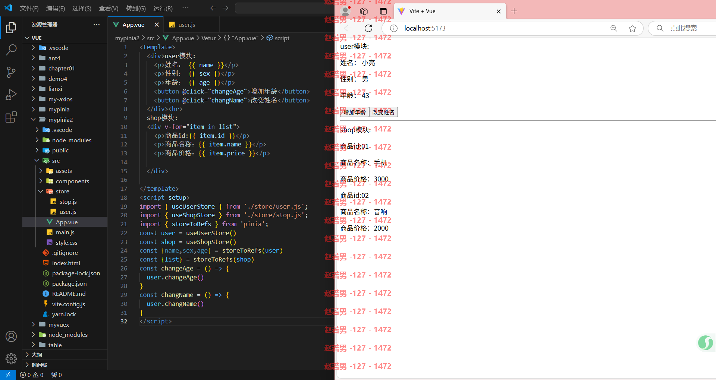This screenshot has height=380, width=716.
Task: Open the Explorer view in activity bar
Action: click(11, 28)
